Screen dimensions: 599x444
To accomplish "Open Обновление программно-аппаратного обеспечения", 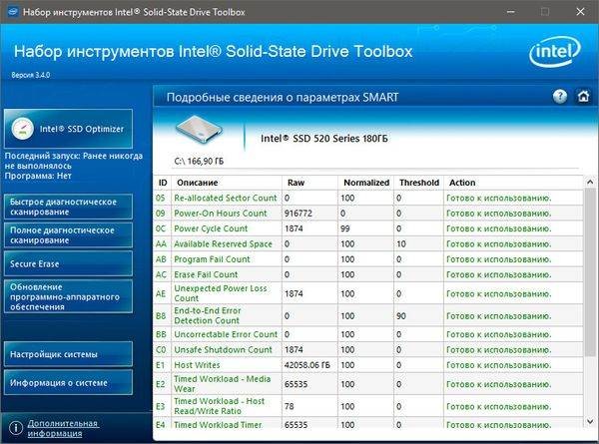I will click(66, 294).
